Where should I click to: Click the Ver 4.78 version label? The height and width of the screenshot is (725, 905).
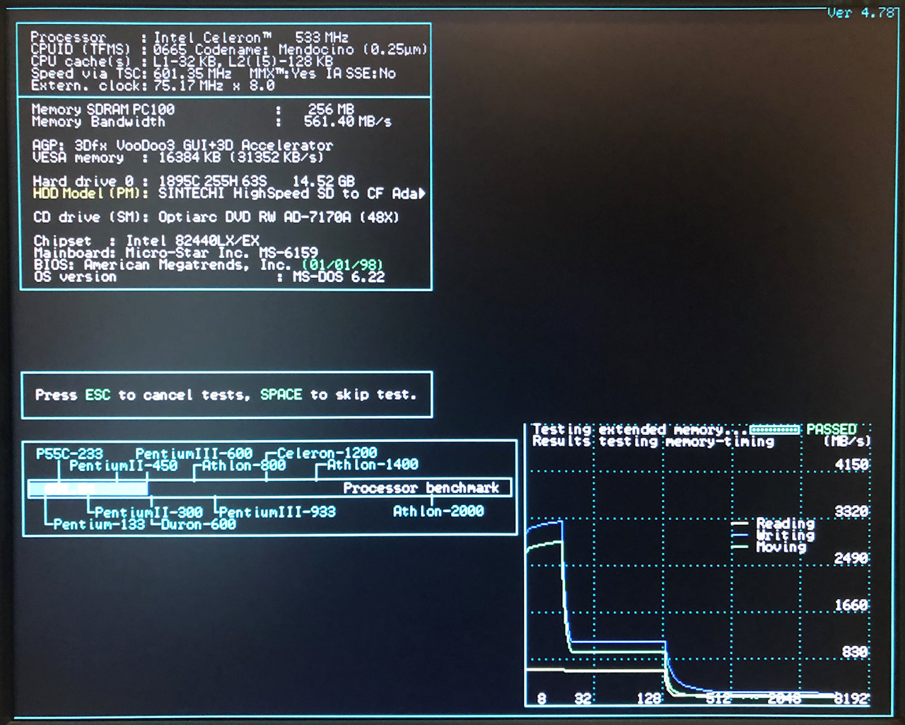tap(860, 13)
